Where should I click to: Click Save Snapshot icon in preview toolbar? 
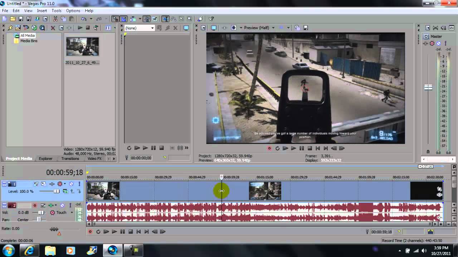[306, 28]
